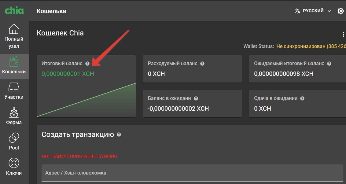Open the wallet three-dot options menu
This screenshot has height=184, width=346.
pos(343,34)
